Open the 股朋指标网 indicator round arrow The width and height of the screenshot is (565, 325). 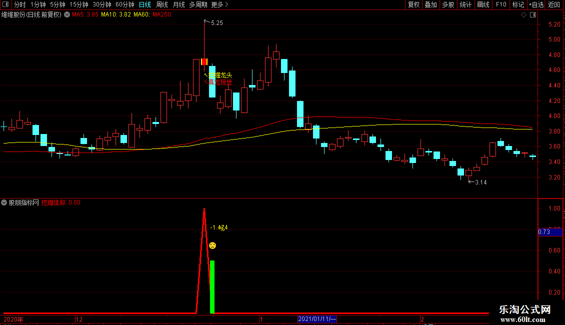coord(4,202)
